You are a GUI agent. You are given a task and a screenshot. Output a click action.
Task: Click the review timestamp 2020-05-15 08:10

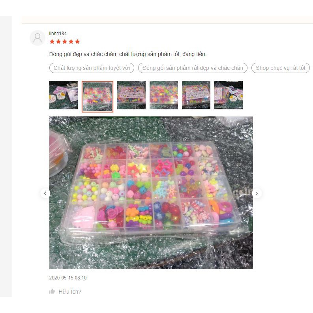click(68, 277)
